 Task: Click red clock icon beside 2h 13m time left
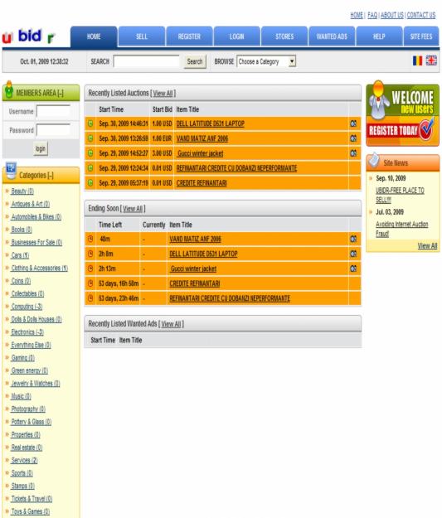tap(90, 269)
